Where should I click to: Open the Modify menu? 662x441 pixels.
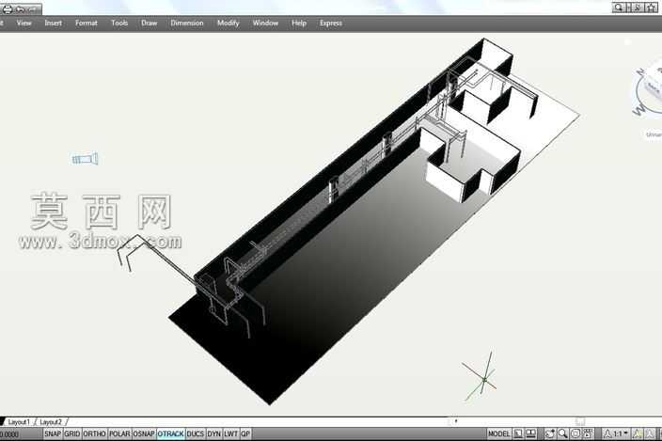pos(228,24)
